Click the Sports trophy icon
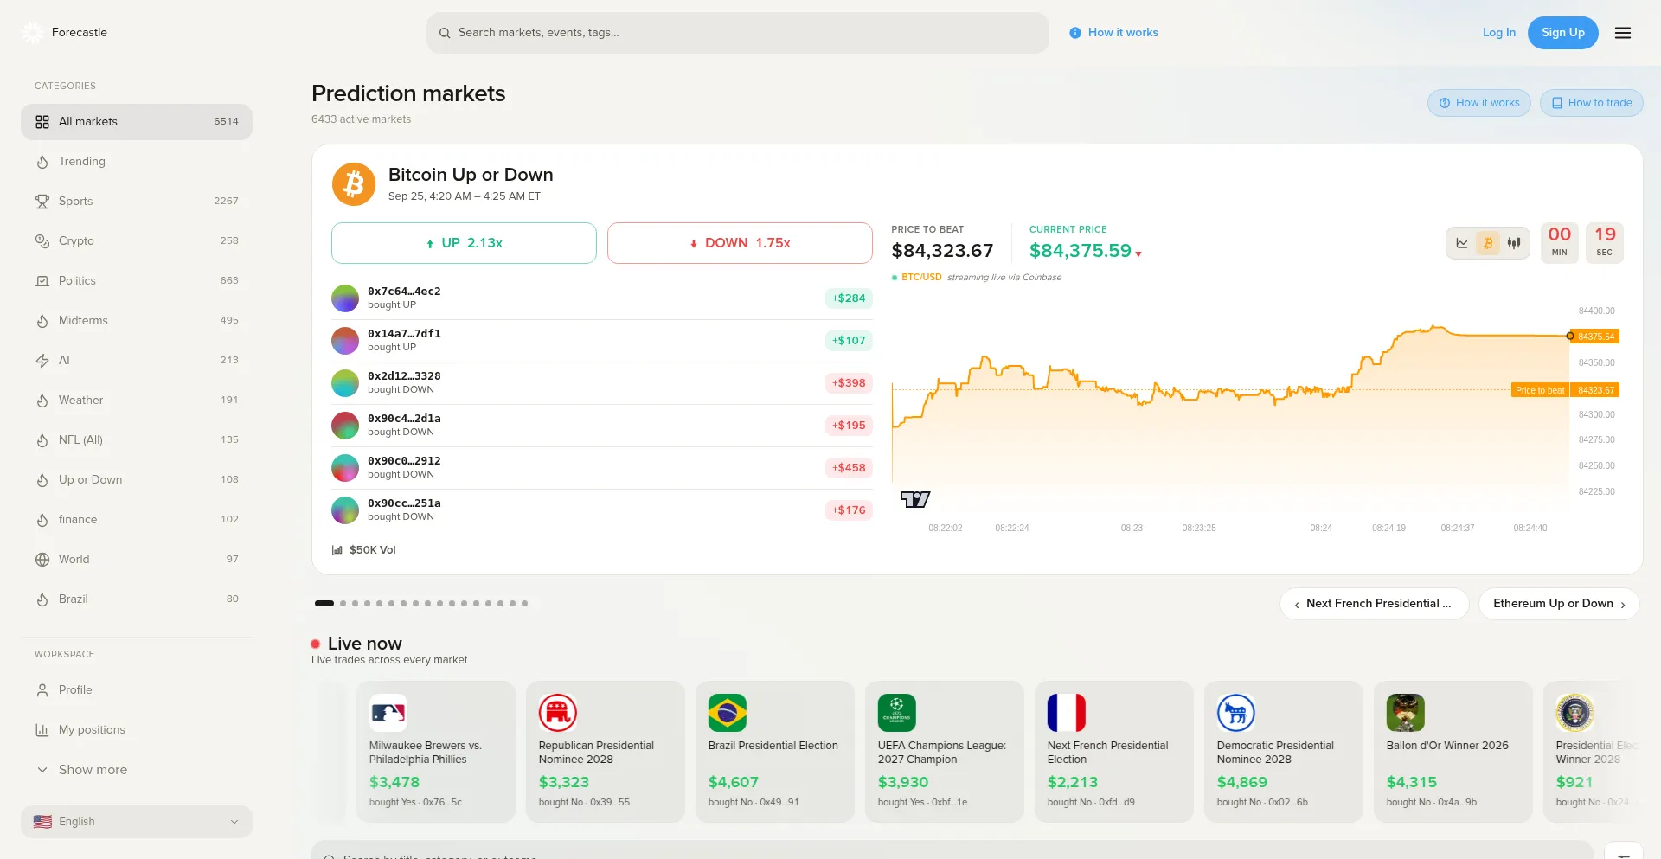The image size is (1661, 859). click(42, 202)
